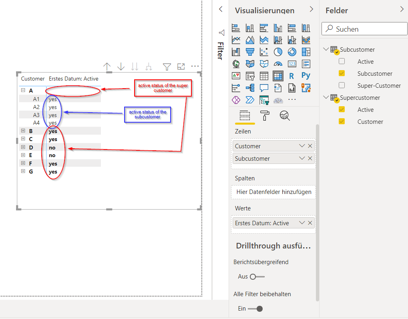
Task: Select the stacked bar chart visual
Action: [236, 28]
